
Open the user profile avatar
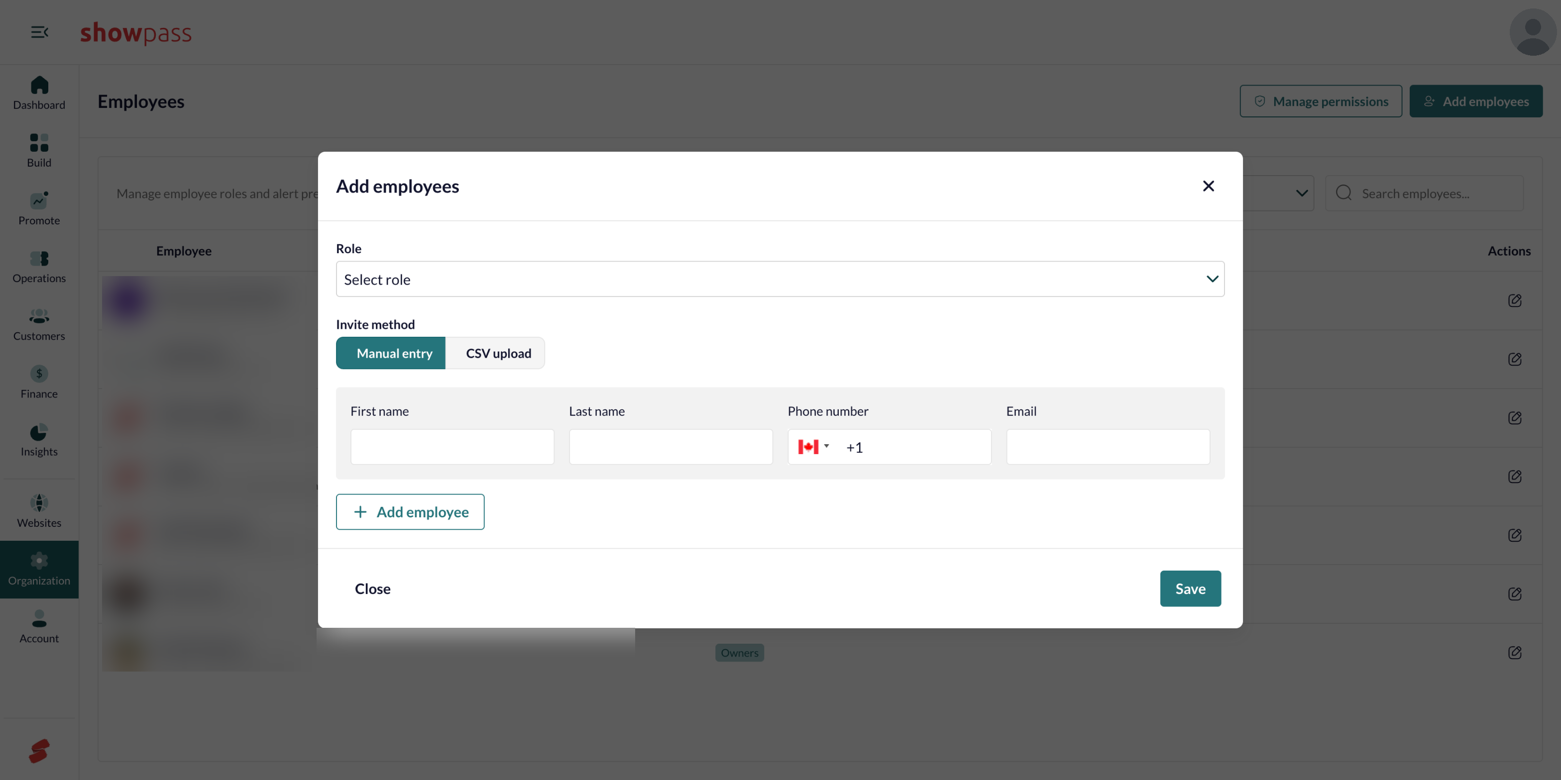[1533, 32]
